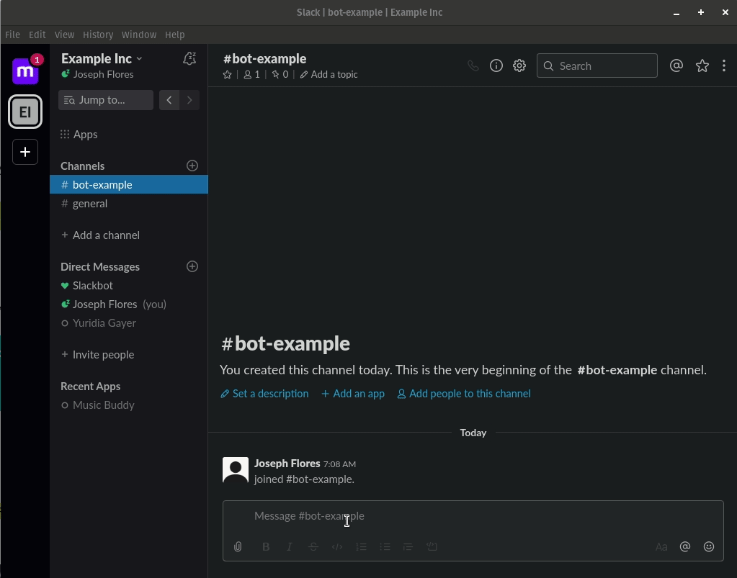Click Joseph Flores name in message
This screenshot has height=578, width=737.
pos(287,464)
